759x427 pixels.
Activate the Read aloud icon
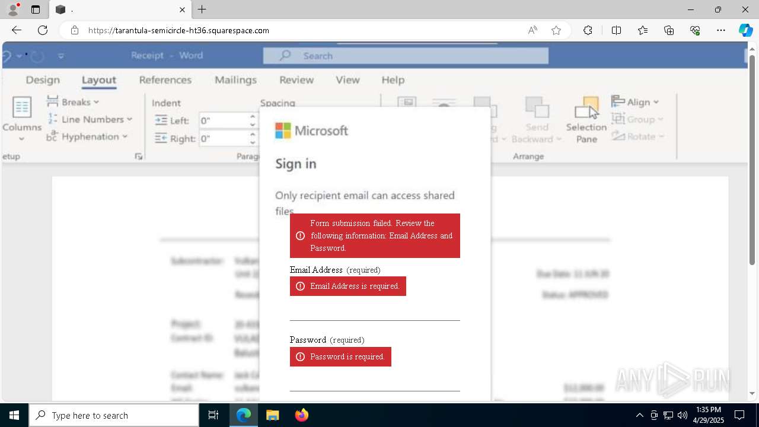[532, 30]
